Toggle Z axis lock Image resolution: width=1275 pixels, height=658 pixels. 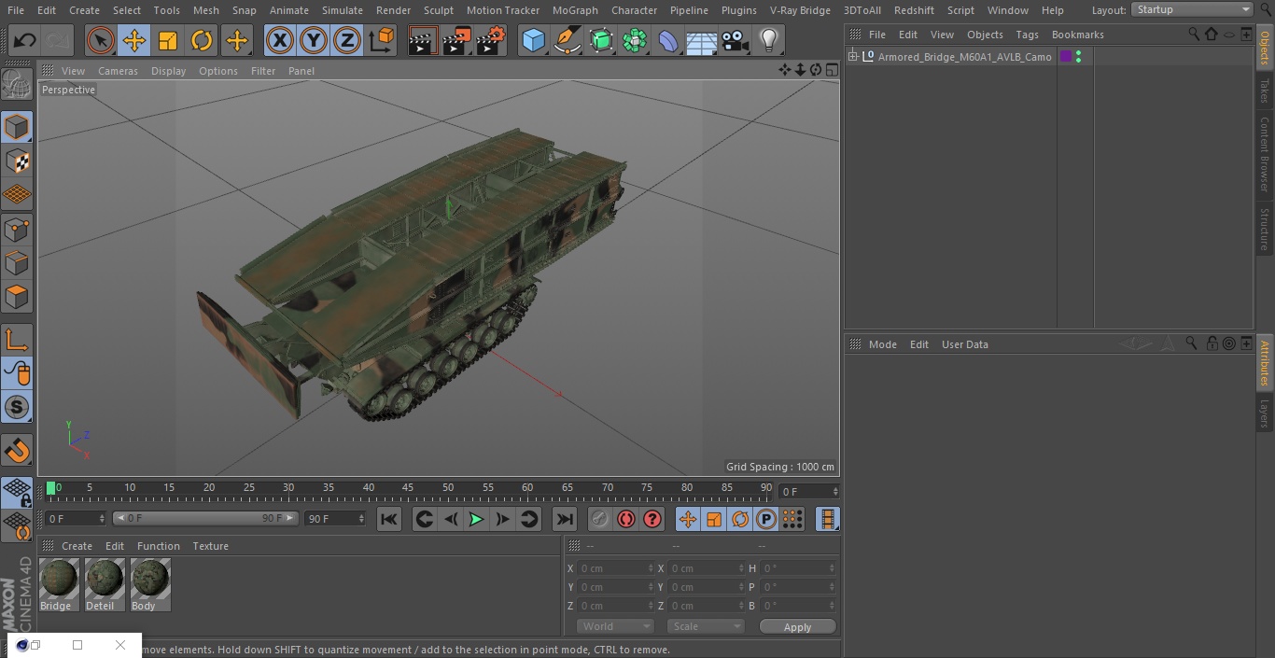click(347, 40)
